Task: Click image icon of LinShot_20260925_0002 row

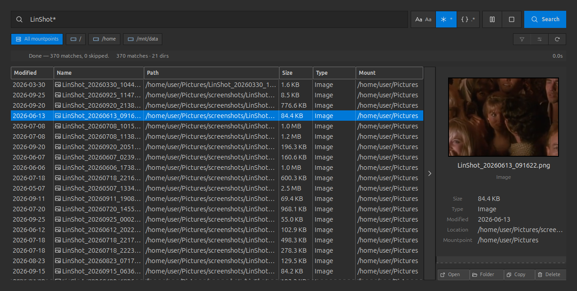Action: click(x=58, y=219)
